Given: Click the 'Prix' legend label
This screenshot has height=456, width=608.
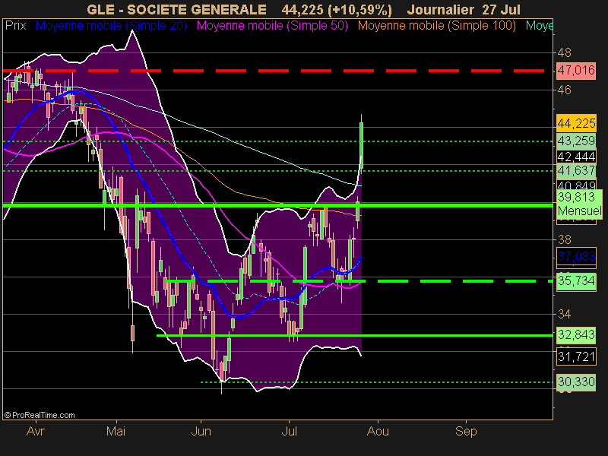Looking at the screenshot, I should tap(15, 26).
